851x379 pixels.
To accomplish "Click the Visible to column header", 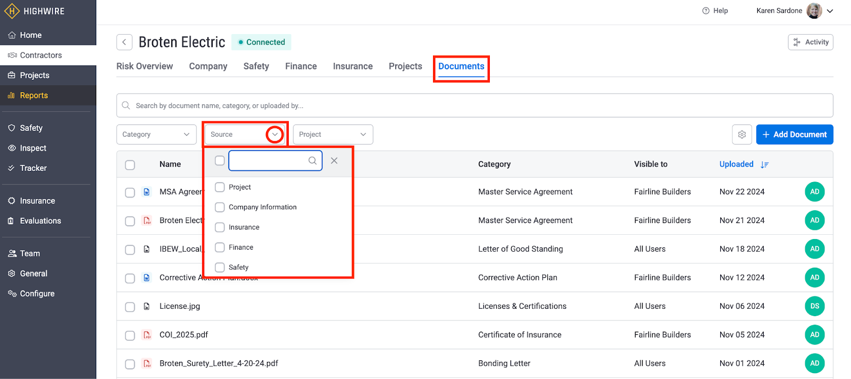I will click(x=650, y=164).
